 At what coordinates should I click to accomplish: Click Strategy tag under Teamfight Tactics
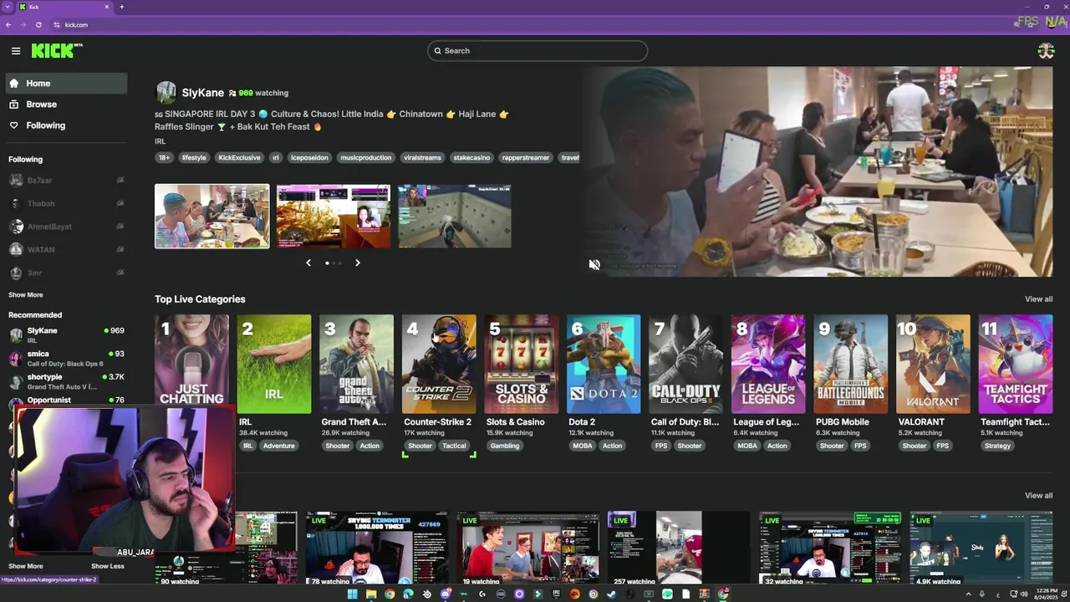[997, 446]
